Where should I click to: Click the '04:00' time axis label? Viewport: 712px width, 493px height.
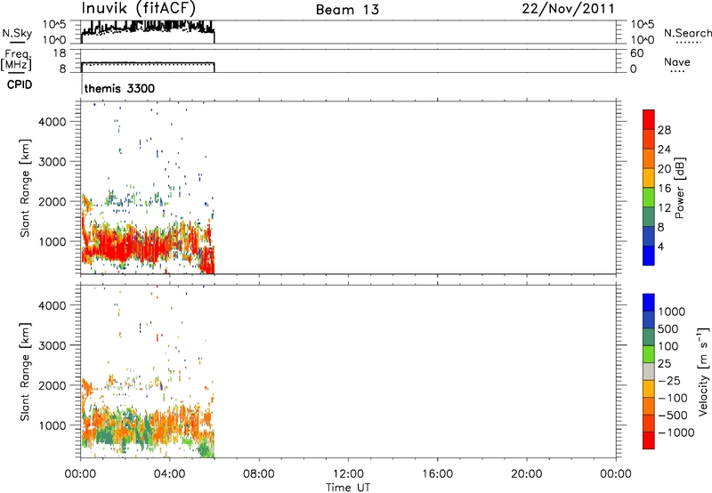point(169,474)
